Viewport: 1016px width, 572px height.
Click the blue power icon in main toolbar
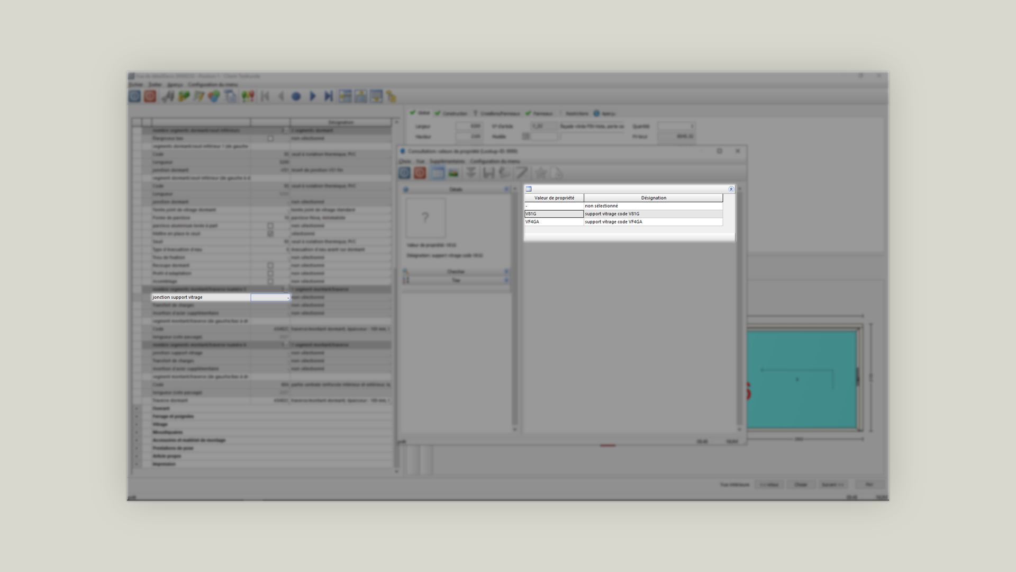point(134,96)
